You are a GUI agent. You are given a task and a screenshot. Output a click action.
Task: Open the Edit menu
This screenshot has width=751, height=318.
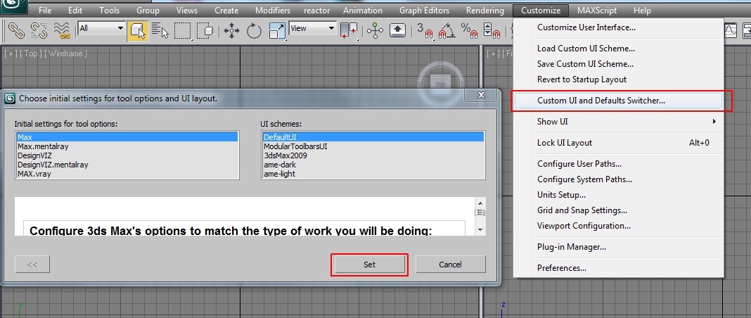[75, 10]
